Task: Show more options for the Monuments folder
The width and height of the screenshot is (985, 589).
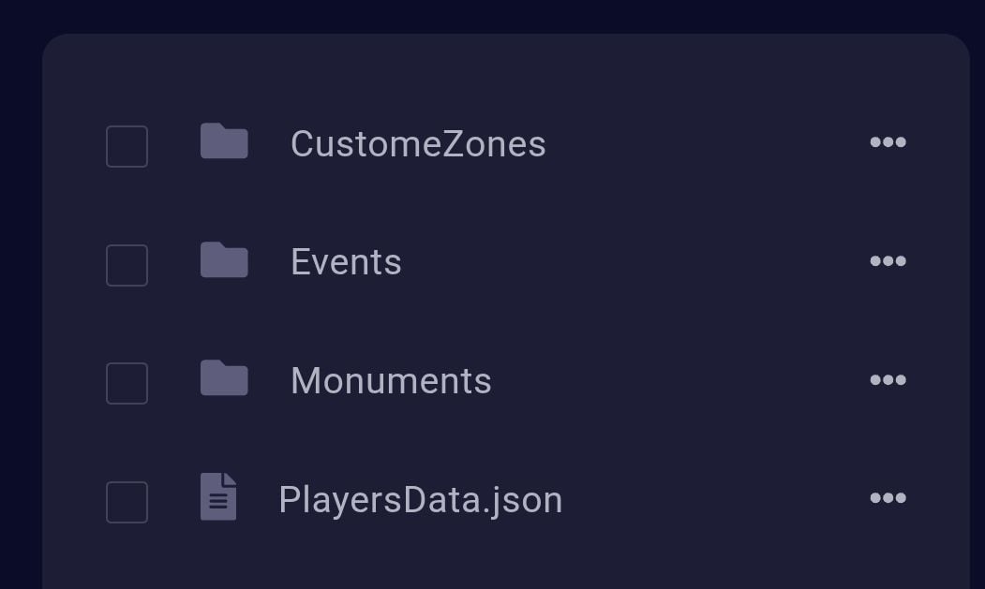Action: point(888,380)
